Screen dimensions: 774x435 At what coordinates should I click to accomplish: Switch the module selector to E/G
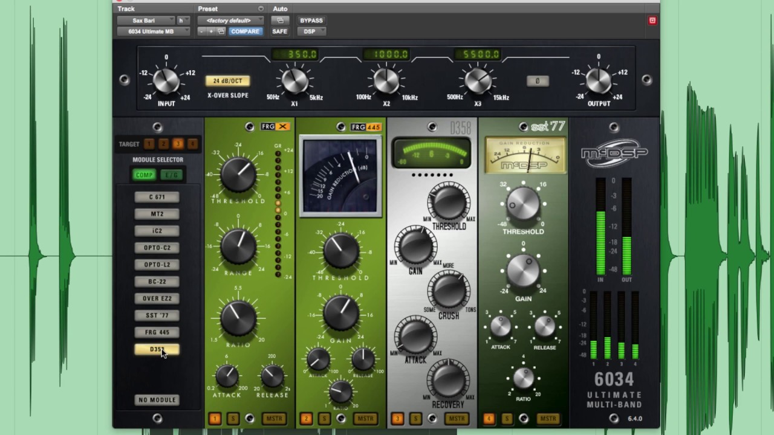tap(171, 175)
